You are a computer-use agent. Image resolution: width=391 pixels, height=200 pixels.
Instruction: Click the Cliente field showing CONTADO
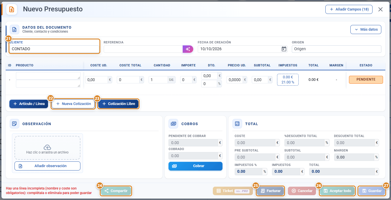pos(54,49)
